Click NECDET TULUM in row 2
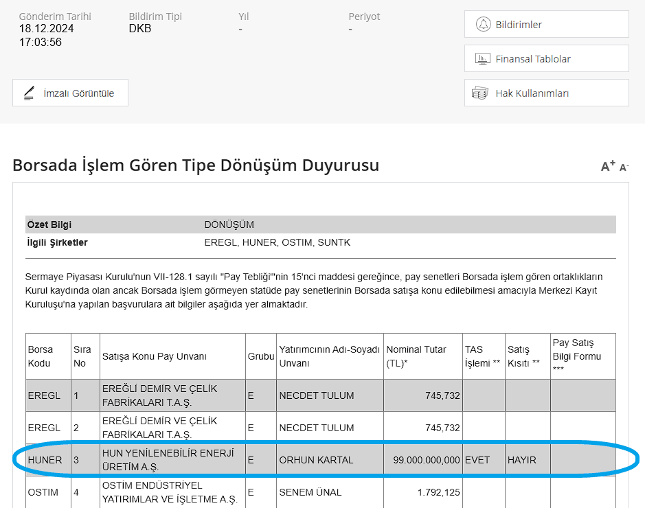The width and height of the screenshot is (645, 508). coord(317,428)
